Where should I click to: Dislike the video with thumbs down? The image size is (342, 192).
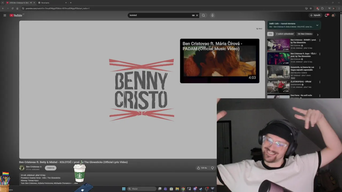(x=212, y=168)
